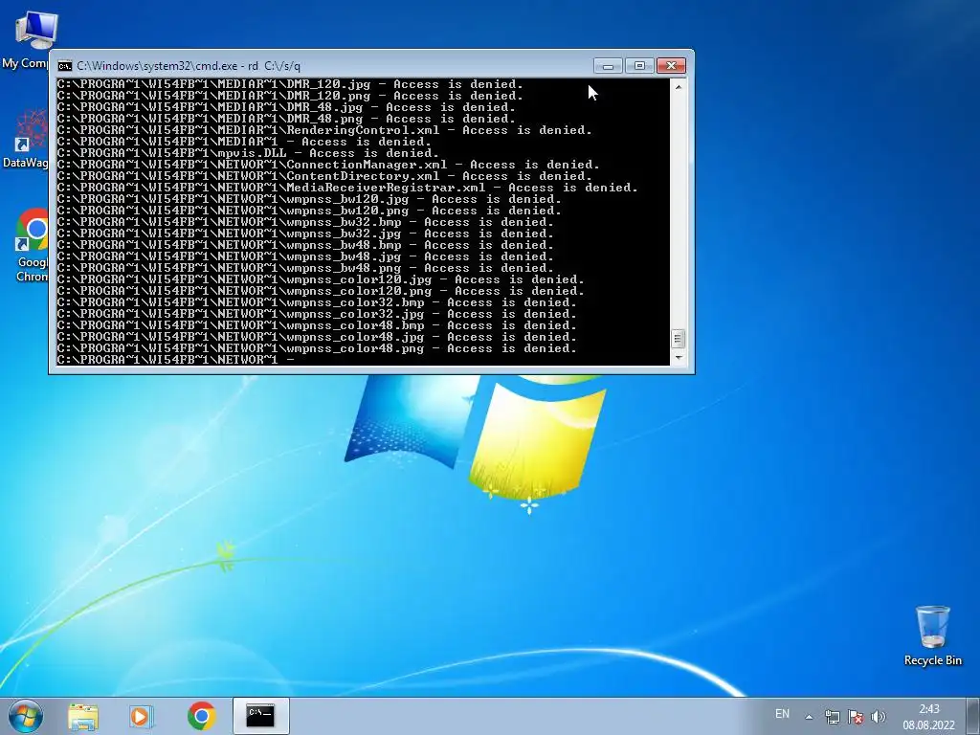Click the MediaReceiverRegistrar.xml line
This screenshot has width=980, height=735.
(x=346, y=188)
